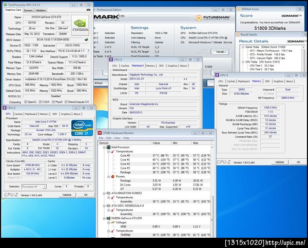
Task: Click the Bus Interface question mark in GPU-Z
Action: pos(88,51)
